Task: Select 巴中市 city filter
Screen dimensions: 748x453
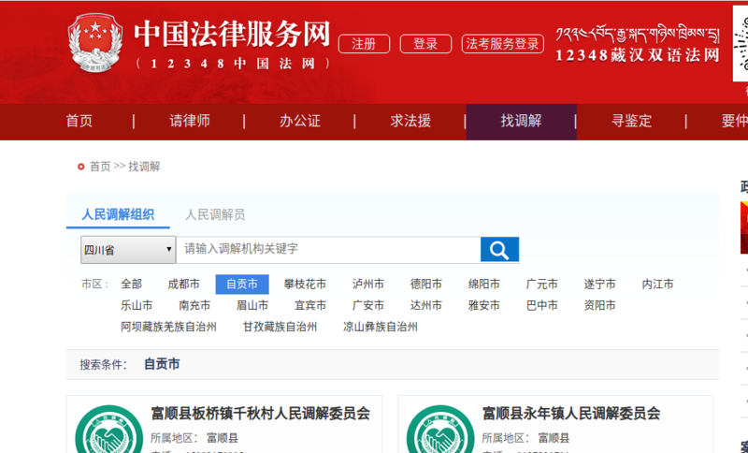Action: click(542, 305)
